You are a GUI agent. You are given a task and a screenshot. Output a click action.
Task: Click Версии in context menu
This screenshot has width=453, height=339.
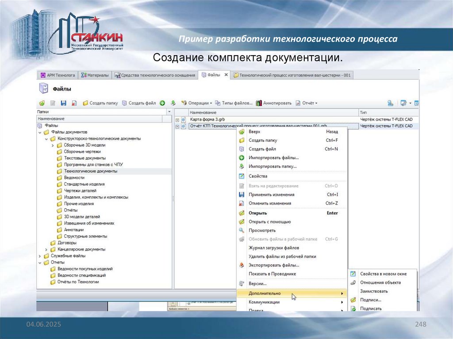257,284
